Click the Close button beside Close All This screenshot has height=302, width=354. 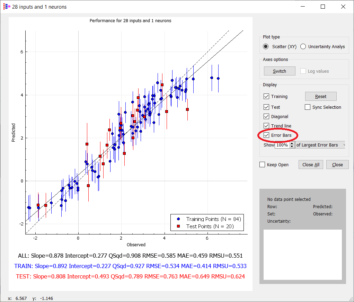click(337, 165)
